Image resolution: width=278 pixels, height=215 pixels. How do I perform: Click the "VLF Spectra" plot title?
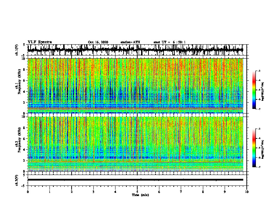(40, 42)
